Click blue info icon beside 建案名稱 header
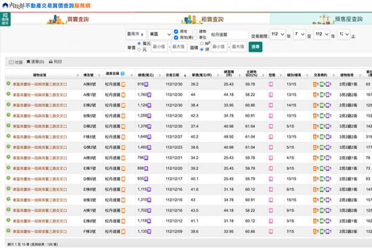 tap(123, 74)
